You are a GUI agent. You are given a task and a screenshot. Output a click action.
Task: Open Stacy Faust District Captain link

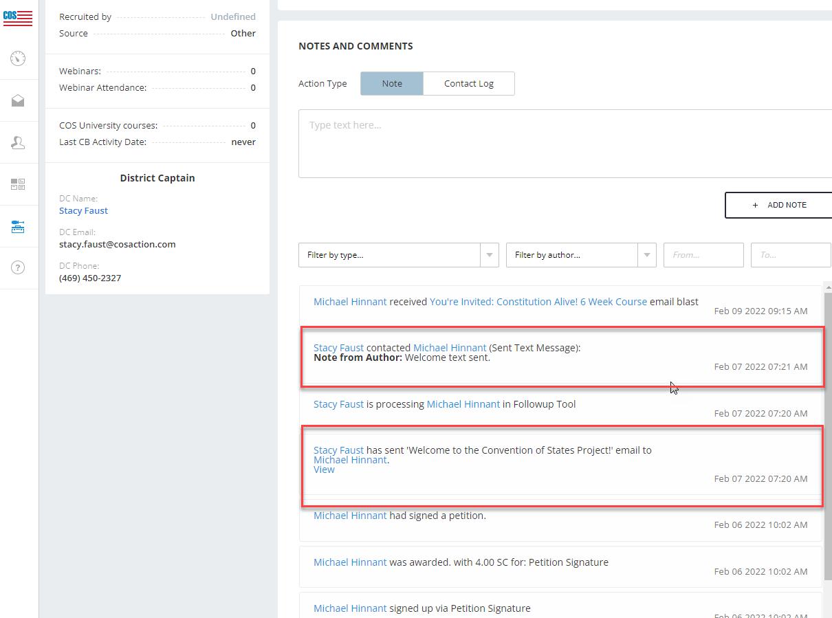pyautogui.click(x=83, y=210)
